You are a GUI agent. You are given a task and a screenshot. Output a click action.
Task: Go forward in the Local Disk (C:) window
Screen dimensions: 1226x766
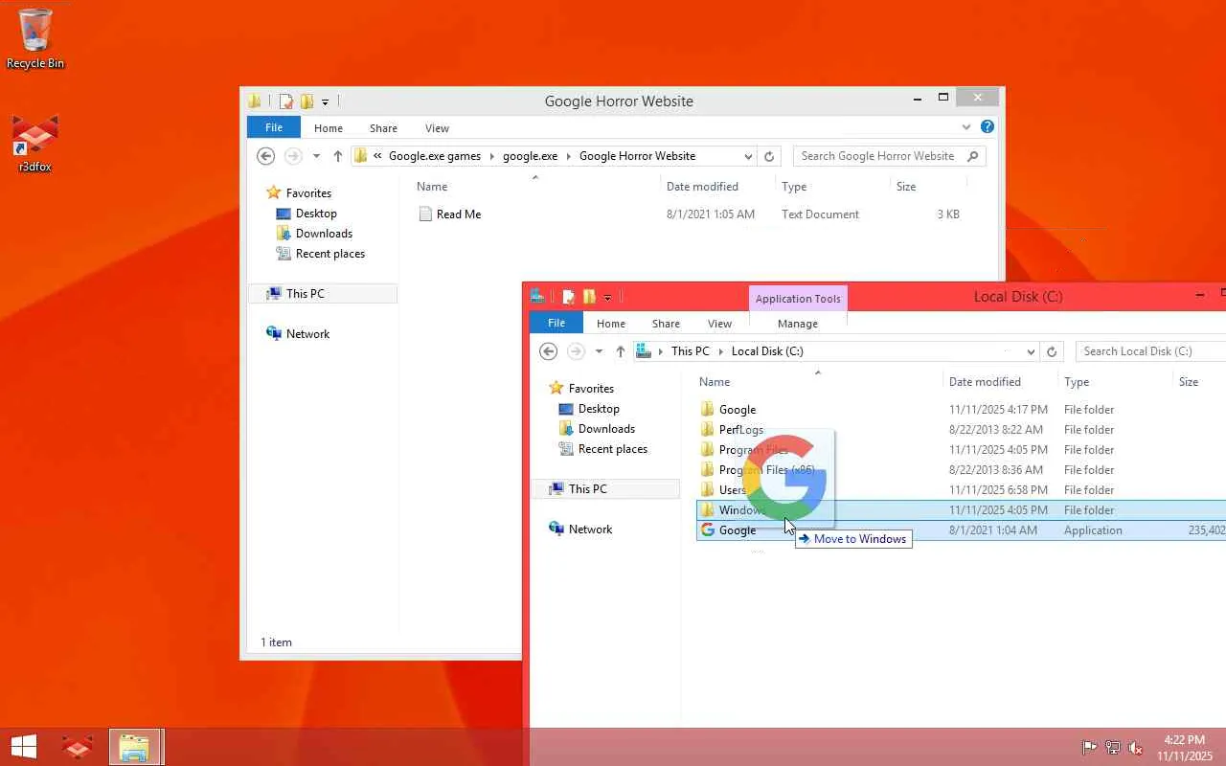point(576,351)
